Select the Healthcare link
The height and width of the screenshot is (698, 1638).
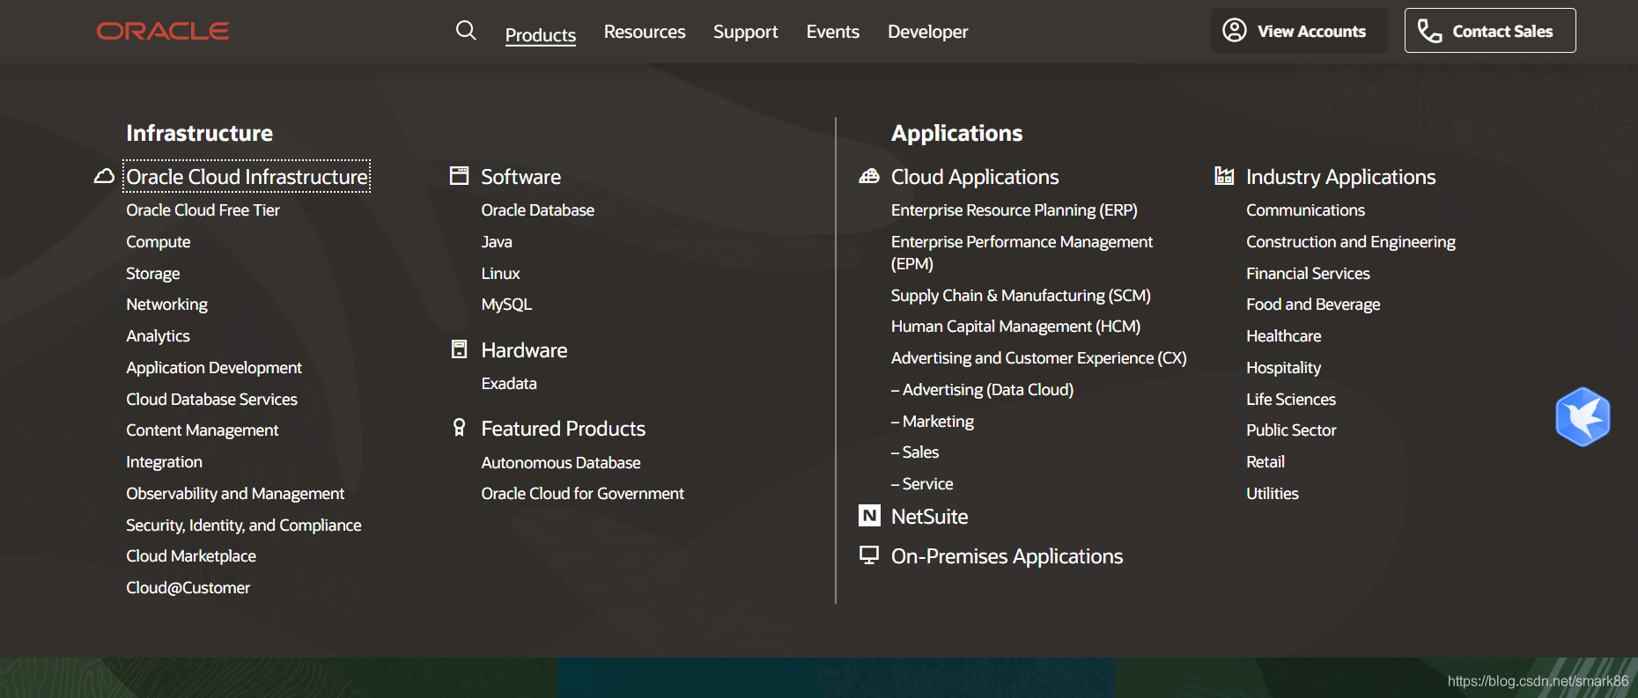click(x=1284, y=336)
